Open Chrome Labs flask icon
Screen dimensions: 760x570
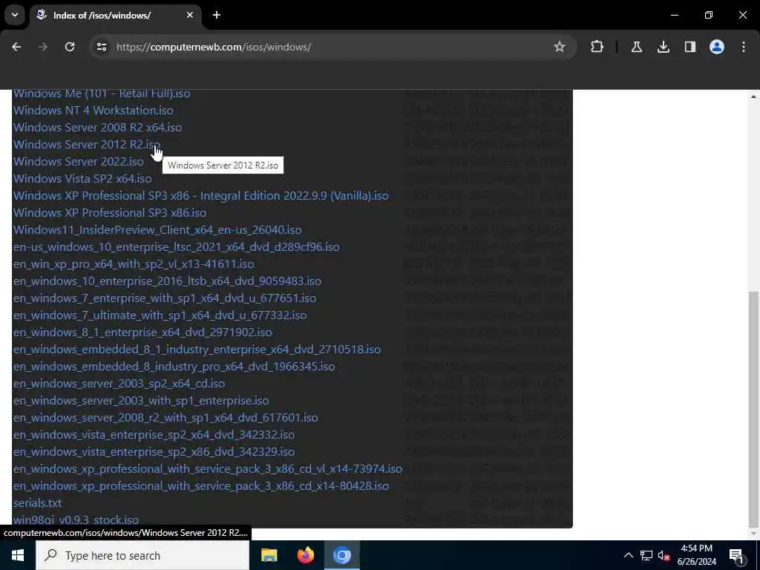coord(637,47)
